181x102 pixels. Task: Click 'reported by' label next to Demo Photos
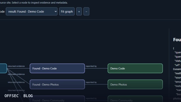point(91,82)
